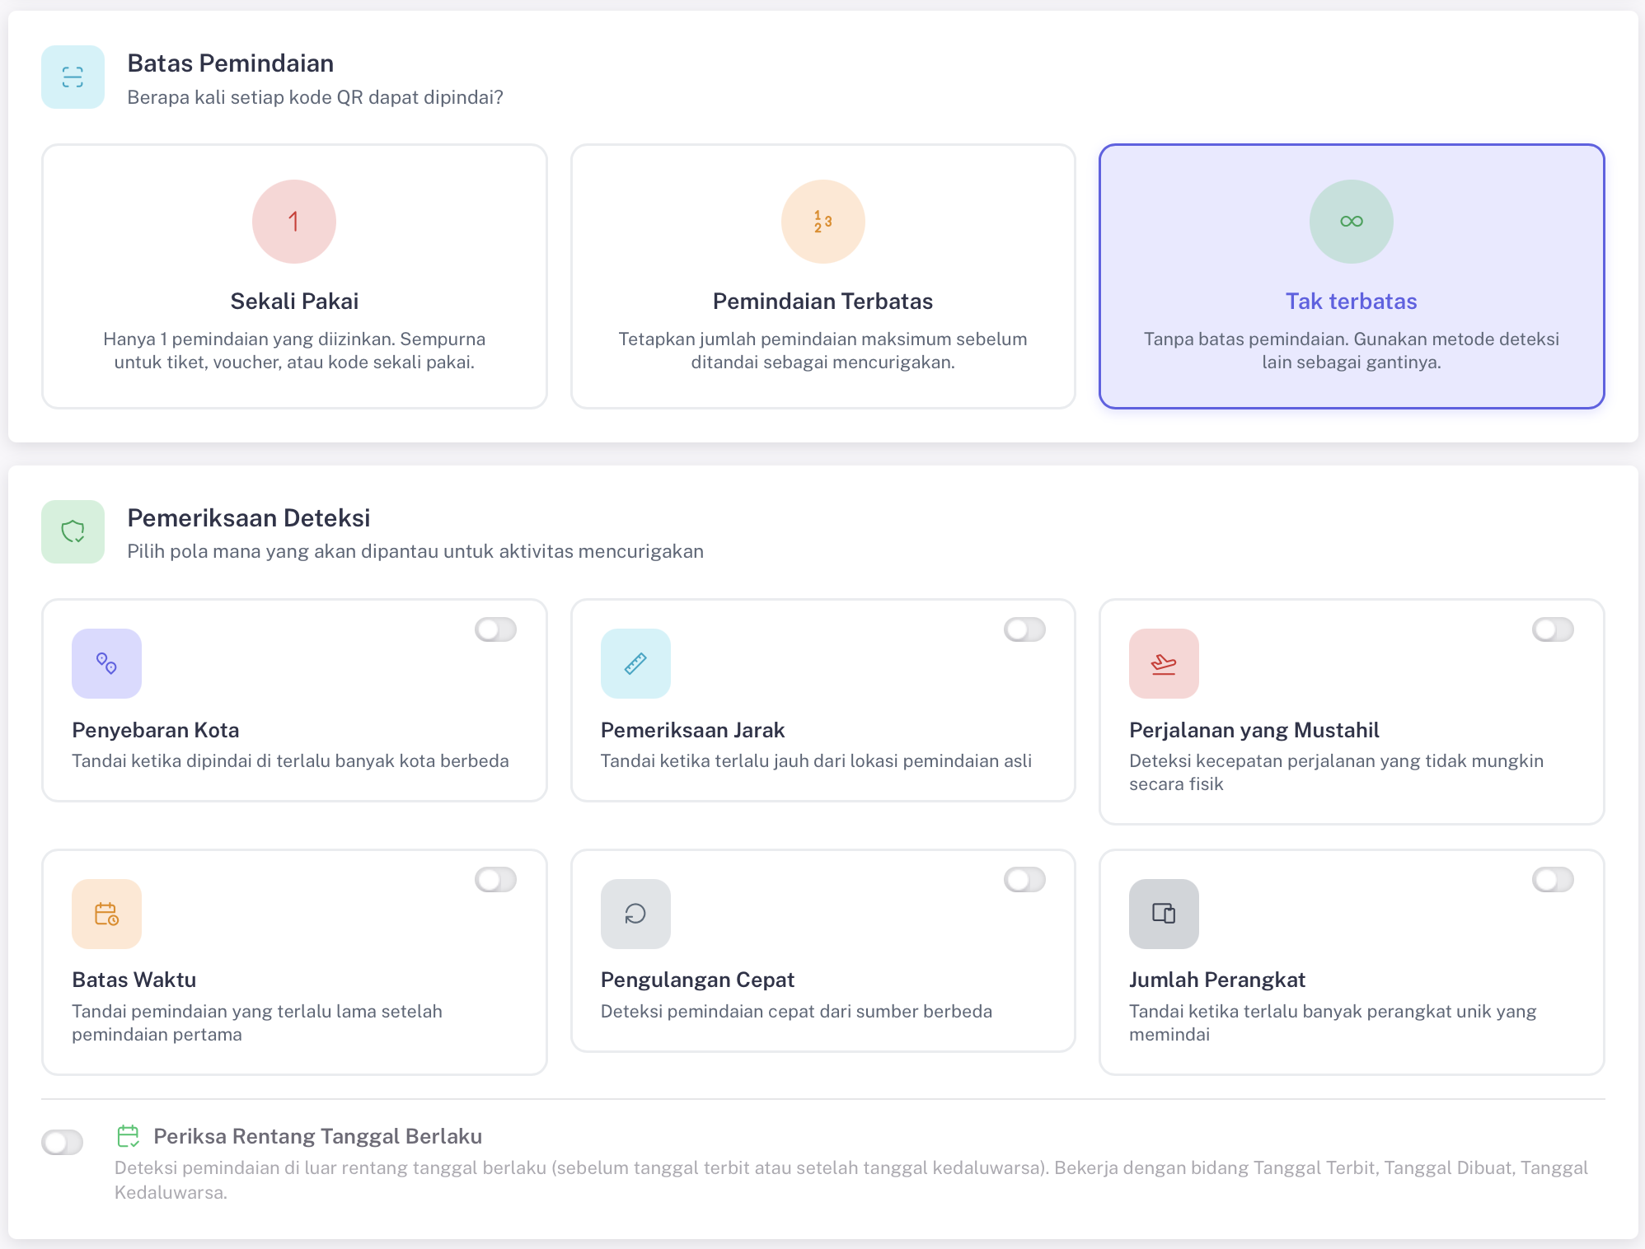Enable the Penyebaran Kota toggle

[x=495, y=629]
